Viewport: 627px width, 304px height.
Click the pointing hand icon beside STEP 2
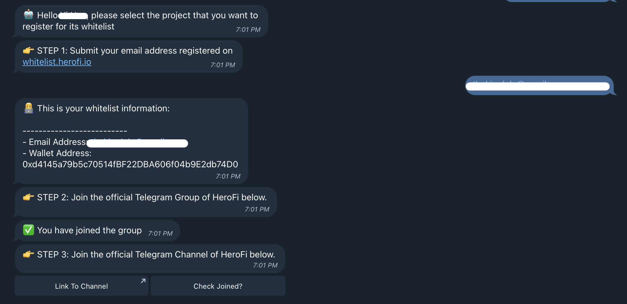click(29, 197)
